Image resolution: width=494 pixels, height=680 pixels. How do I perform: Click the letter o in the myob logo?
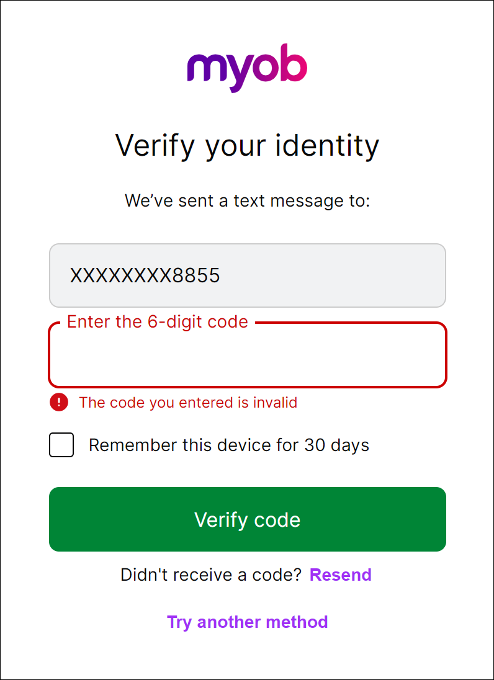tap(263, 68)
